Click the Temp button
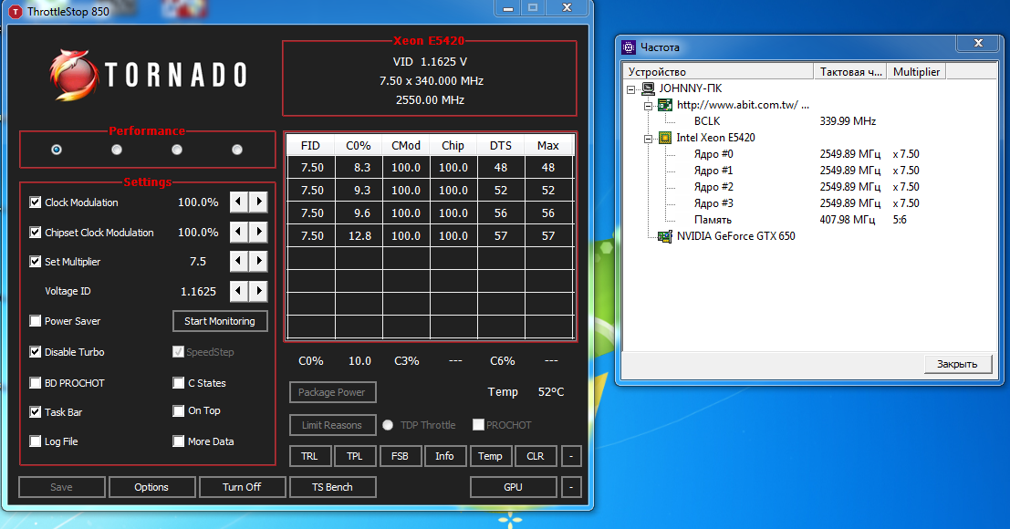The height and width of the screenshot is (529, 1010). pos(490,456)
